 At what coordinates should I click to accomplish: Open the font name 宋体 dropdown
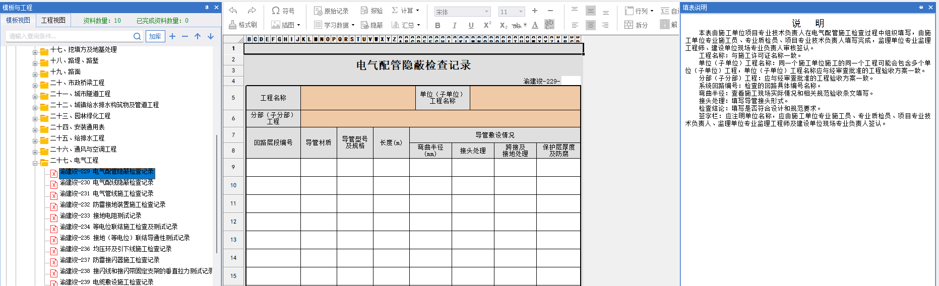(x=462, y=12)
